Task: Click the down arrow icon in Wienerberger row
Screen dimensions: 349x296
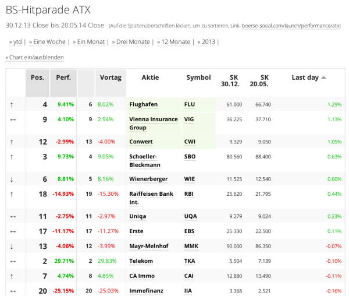Action: click(x=12, y=179)
